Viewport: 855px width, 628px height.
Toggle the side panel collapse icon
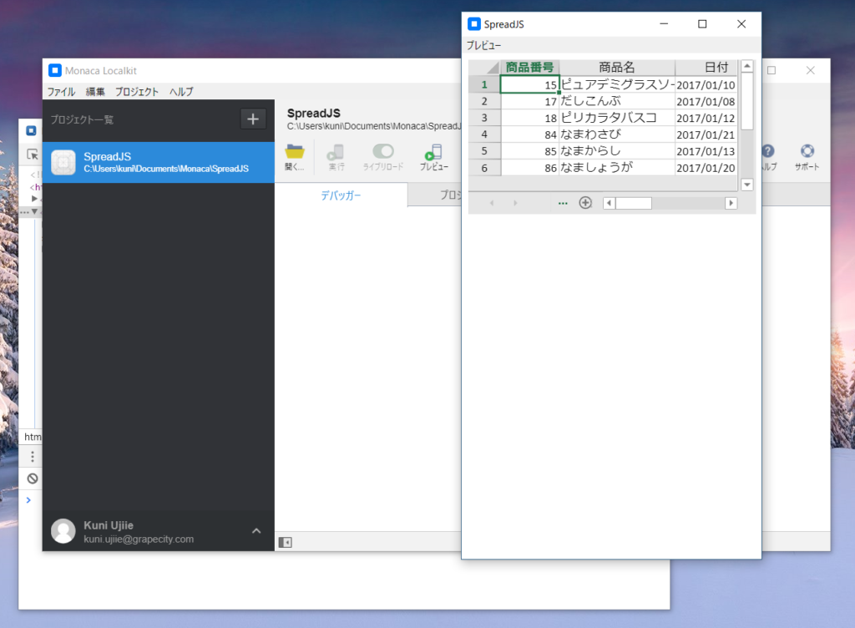point(286,543)
